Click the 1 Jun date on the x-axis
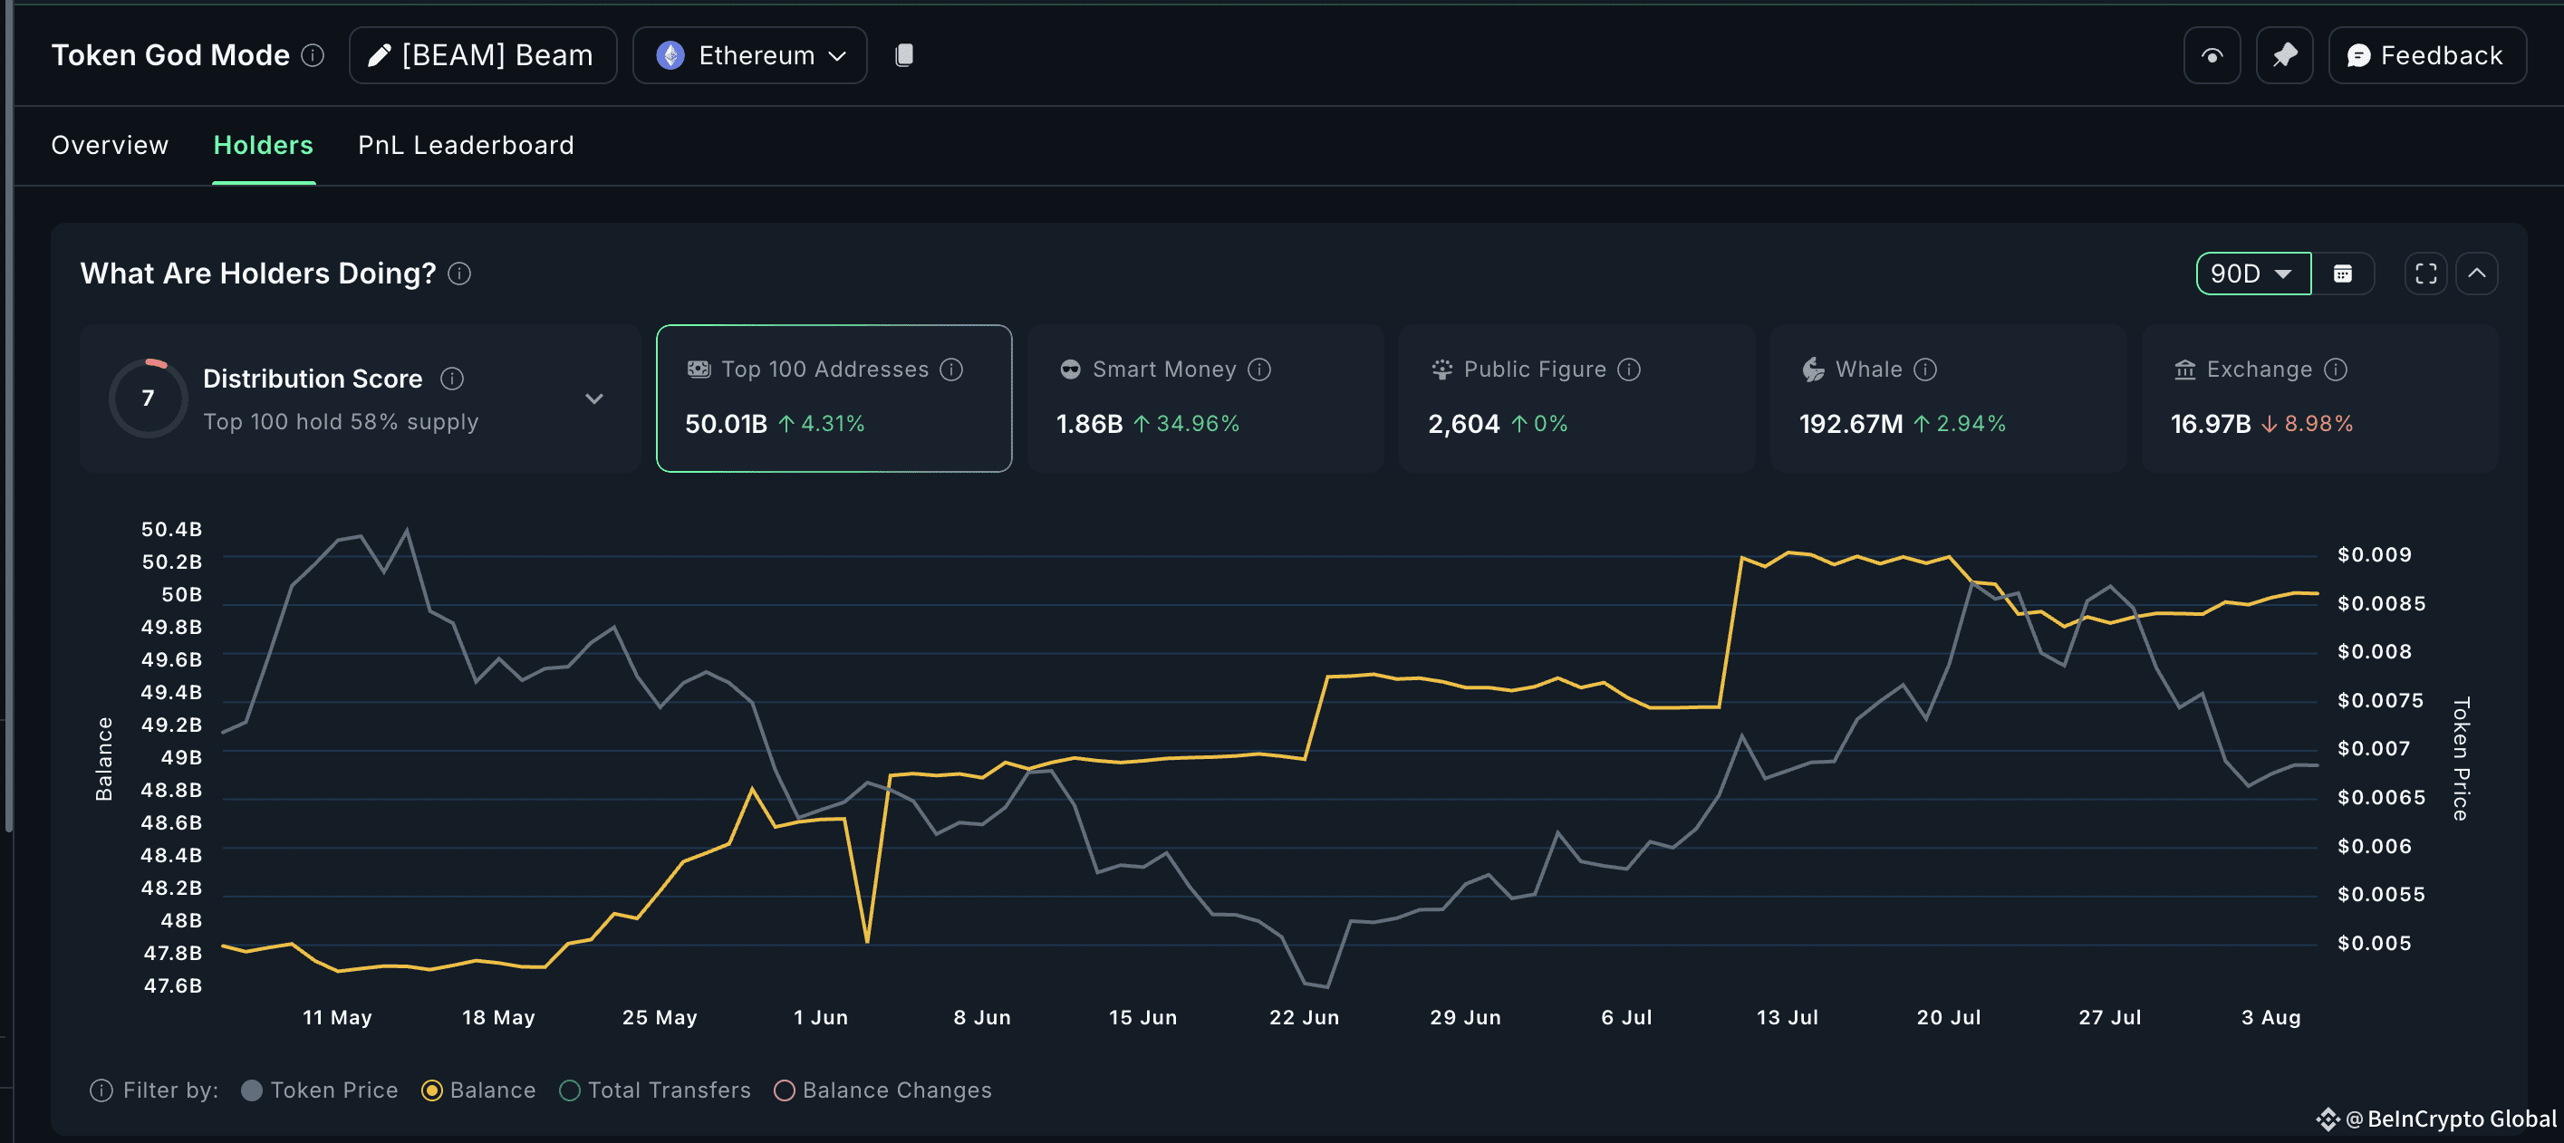2564x1143 pixels. point(820,1018)
